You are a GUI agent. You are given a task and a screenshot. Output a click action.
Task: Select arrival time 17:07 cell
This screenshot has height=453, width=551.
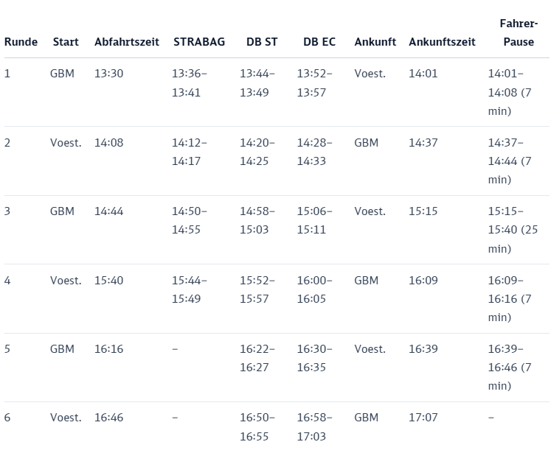(423, 418)
